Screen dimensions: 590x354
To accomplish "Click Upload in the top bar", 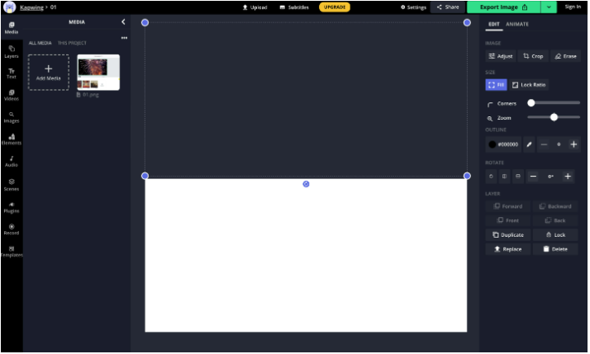I will pos(255,7).
